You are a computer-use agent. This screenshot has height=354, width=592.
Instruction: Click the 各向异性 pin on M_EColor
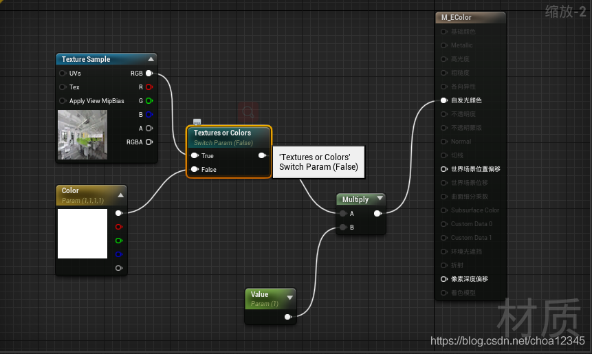pyautogui.click(x=444, y=87)
